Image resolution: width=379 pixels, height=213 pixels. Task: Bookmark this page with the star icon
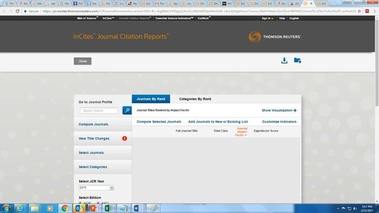pos(359,11)
